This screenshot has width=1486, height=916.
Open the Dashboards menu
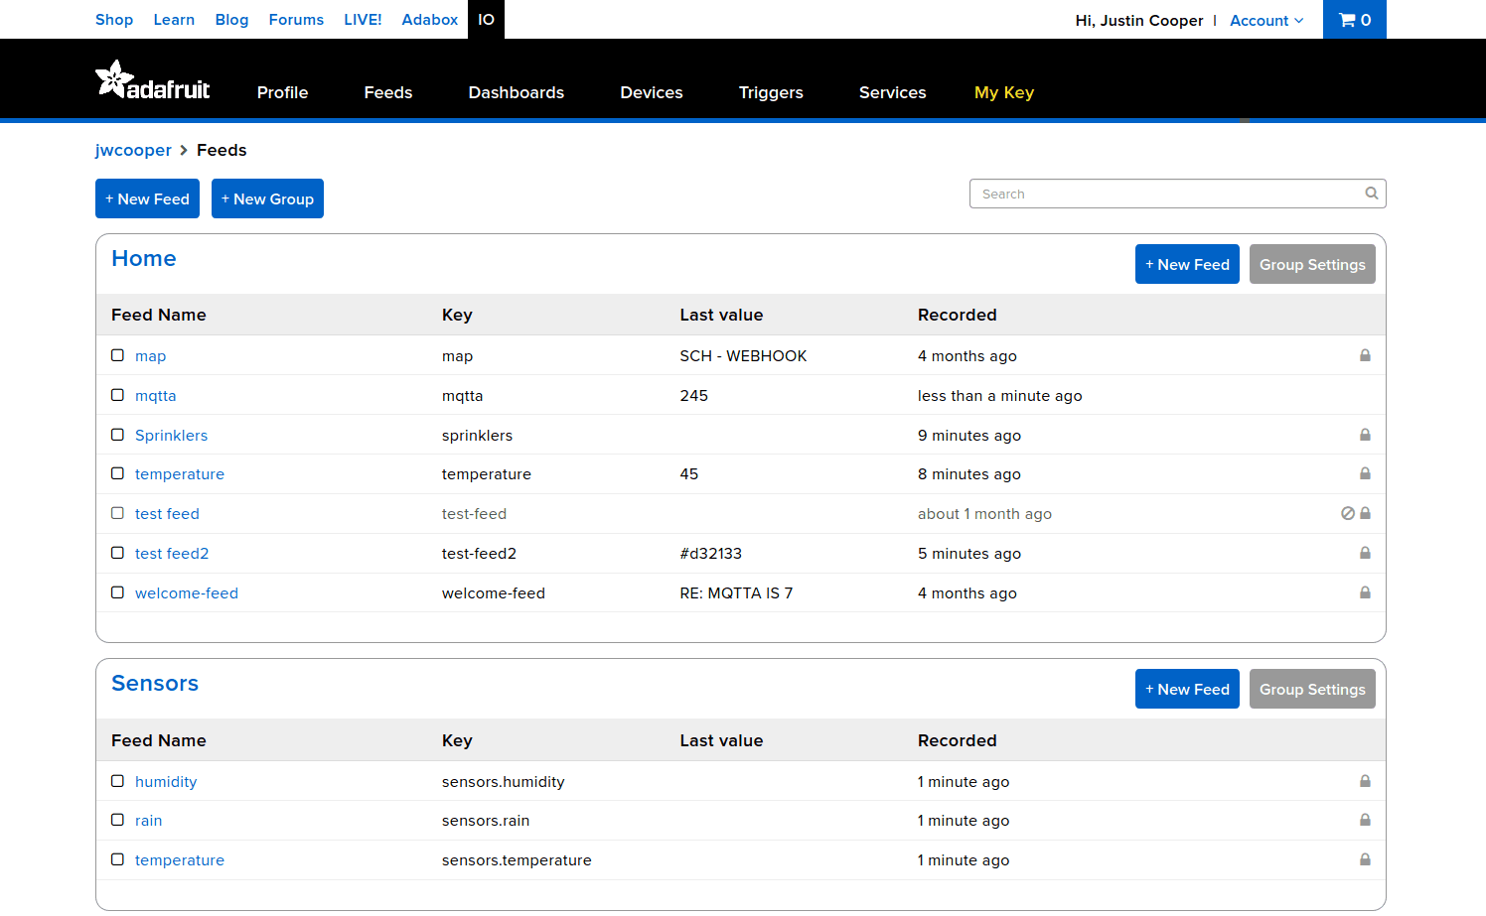[517, 92]
